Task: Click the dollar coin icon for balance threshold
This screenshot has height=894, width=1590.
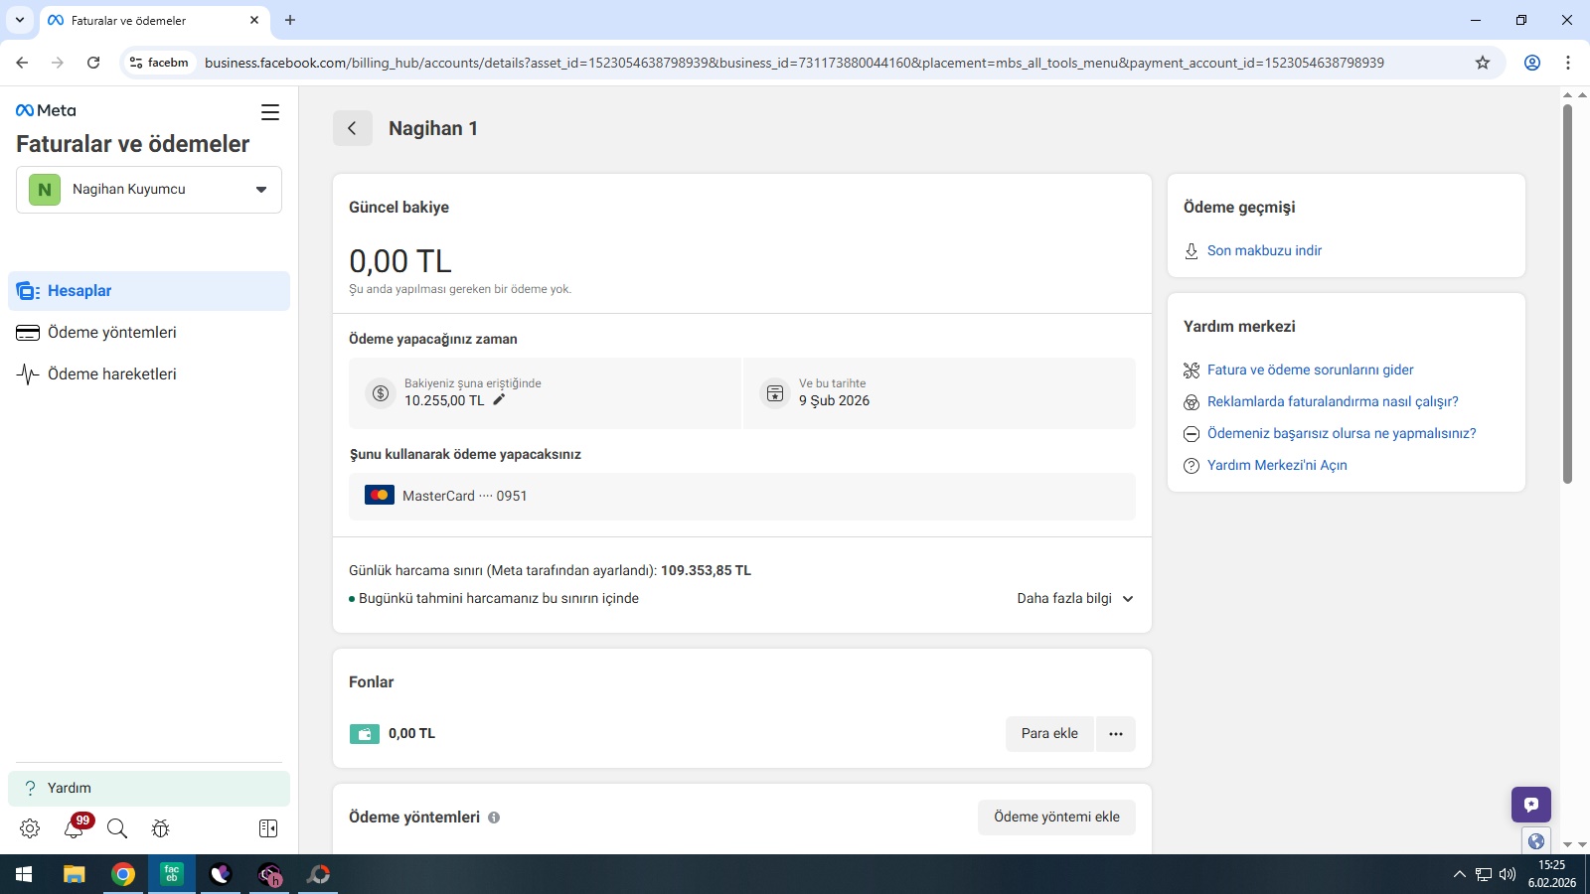Action: 381,393
